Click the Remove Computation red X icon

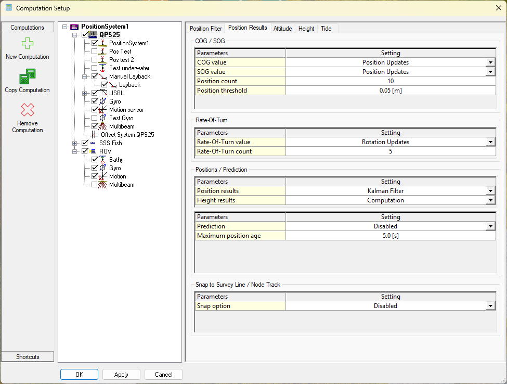[x=28, y=110]
